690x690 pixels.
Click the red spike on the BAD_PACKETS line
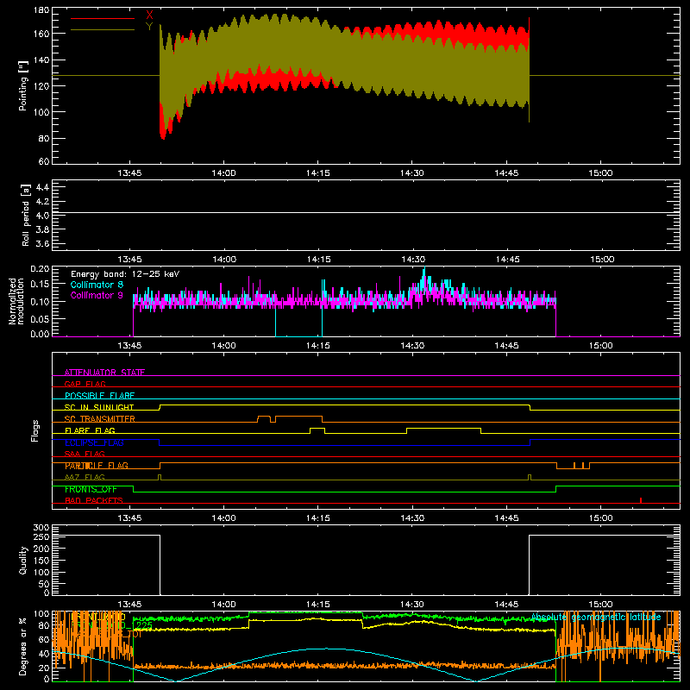coord(641,500)
